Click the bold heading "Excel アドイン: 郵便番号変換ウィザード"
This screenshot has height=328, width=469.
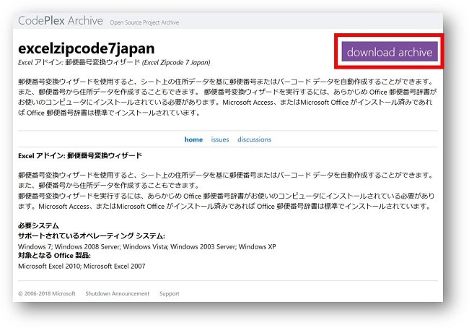[80, 156]
